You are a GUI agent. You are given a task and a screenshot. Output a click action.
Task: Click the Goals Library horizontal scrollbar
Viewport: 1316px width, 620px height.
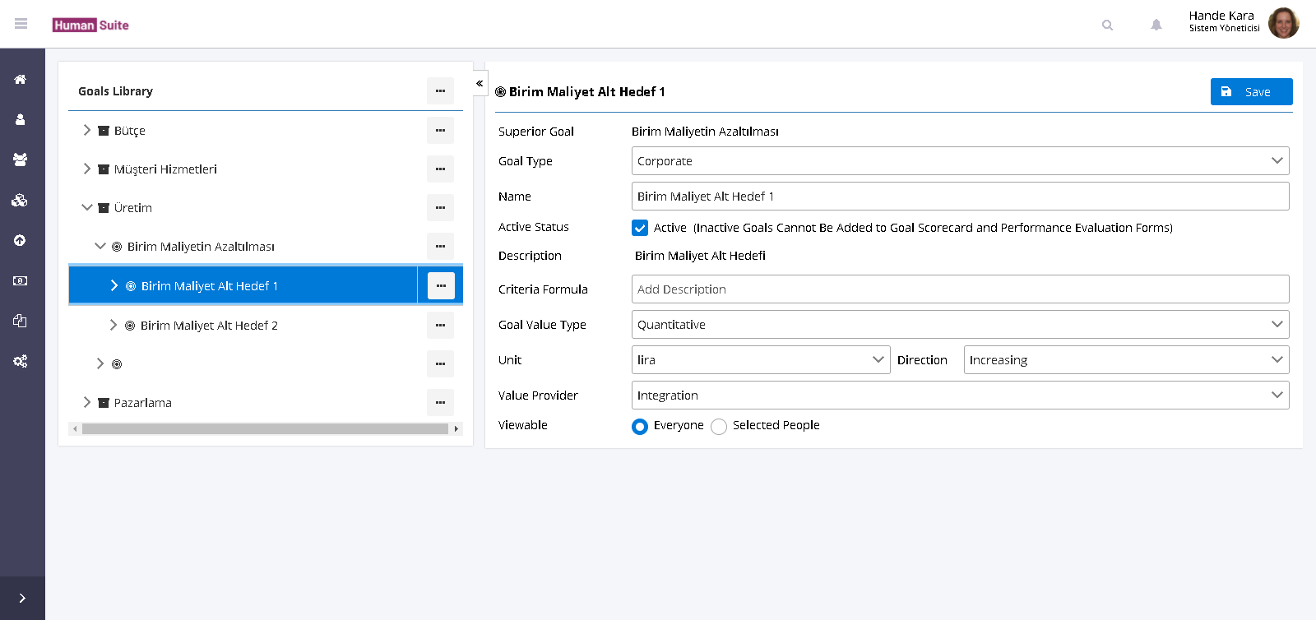(x=265, y=428)
